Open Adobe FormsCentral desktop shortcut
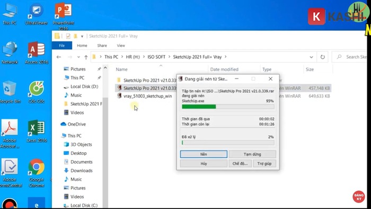Viewport: 371px width, 209px height. click(10, 173)
